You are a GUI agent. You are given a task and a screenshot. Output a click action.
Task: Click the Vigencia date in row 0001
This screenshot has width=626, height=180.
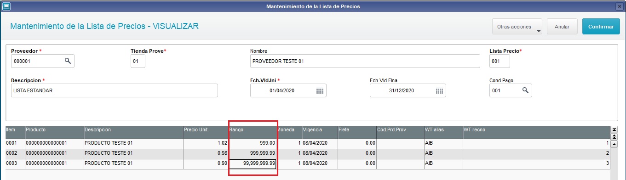(320, 143)
